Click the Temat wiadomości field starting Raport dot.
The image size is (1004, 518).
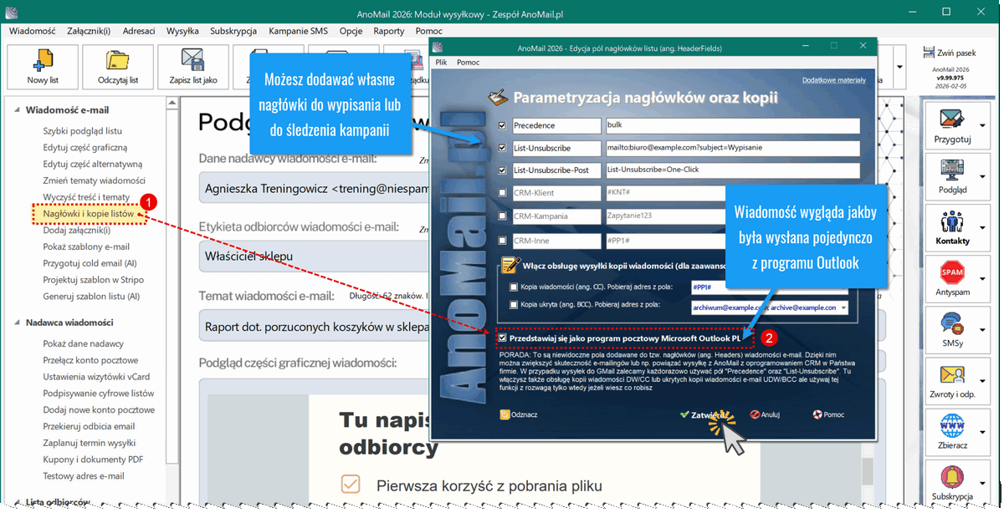tap(314, 327)
